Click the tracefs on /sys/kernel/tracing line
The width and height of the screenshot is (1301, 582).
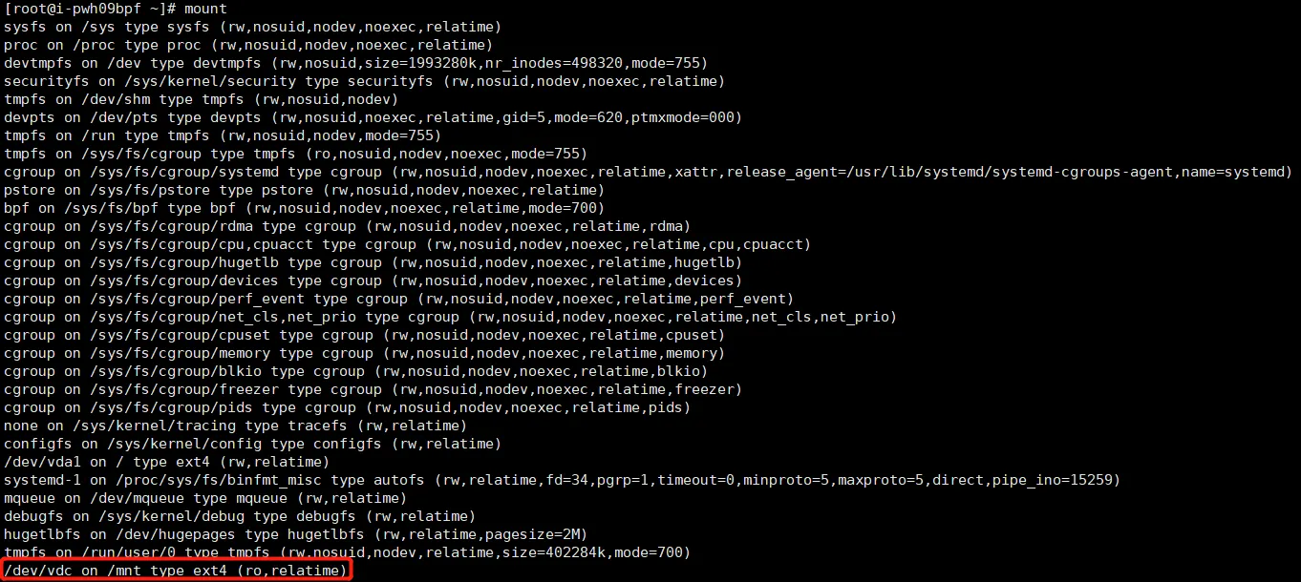pos(235,426)
